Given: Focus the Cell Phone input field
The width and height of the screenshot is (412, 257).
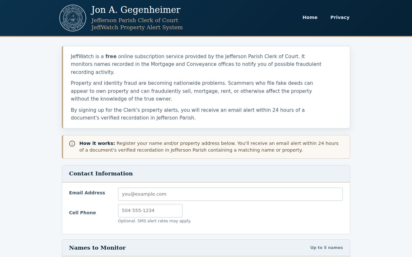Looking at the screenshot, I should pos(150,211).
